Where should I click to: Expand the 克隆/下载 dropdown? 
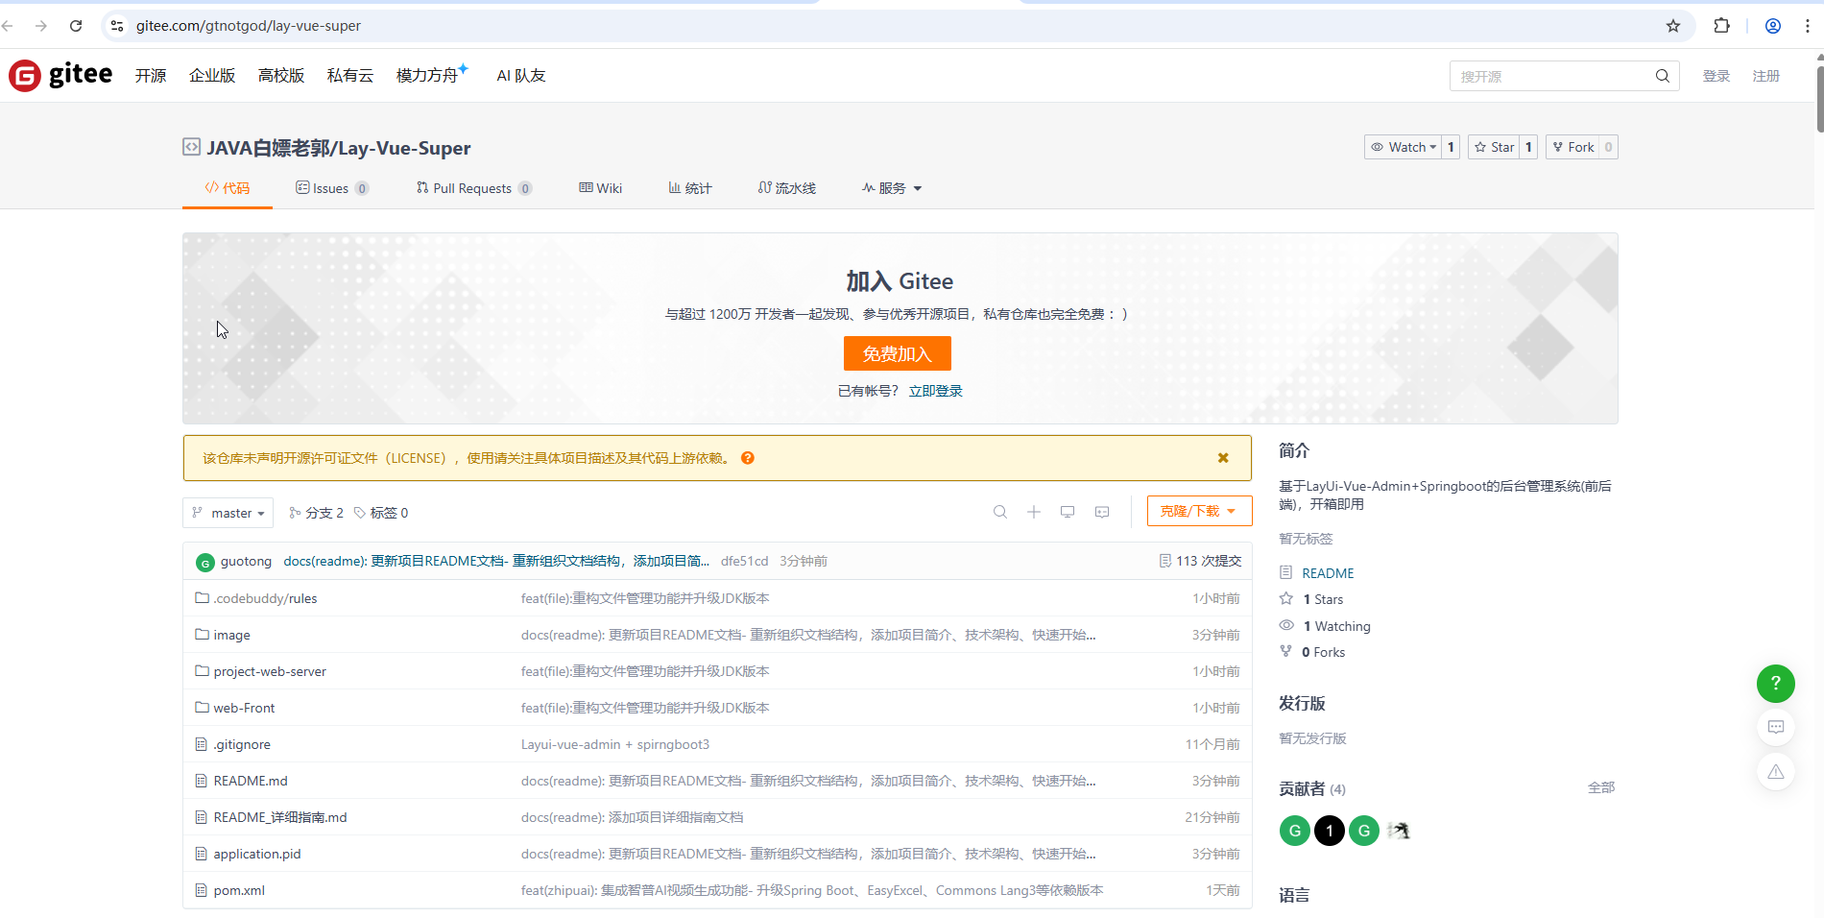click(1198, 510)
